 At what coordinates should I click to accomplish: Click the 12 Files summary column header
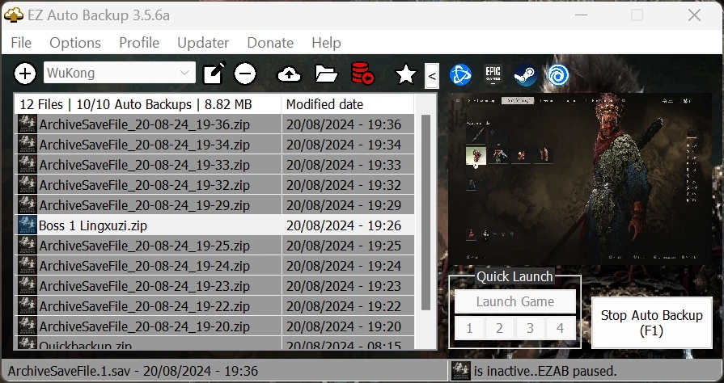click(148, 104)
